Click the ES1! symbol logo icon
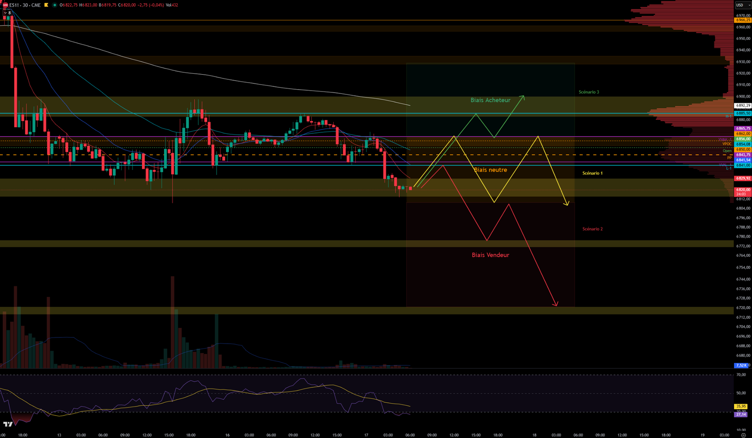The width and height of the screenshot is (752, 438). (x=5, y=5)
